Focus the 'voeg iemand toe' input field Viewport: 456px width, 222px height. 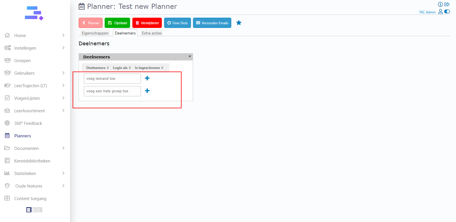click(112, 79)
